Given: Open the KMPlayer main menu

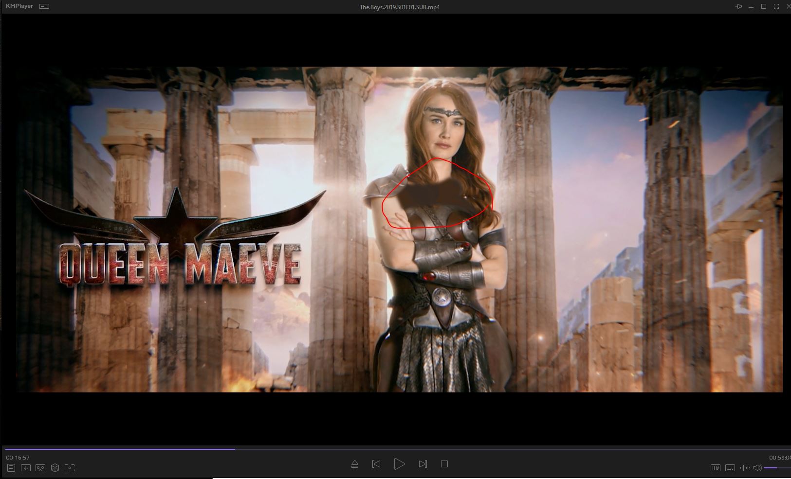Looking at the screenshot, I should pyautogui.click(x=19, y=6).
